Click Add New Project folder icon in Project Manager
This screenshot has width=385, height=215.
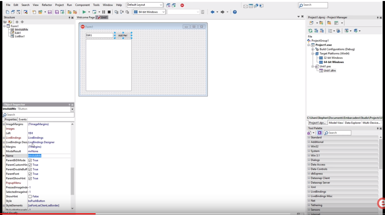tap(321, 23)
